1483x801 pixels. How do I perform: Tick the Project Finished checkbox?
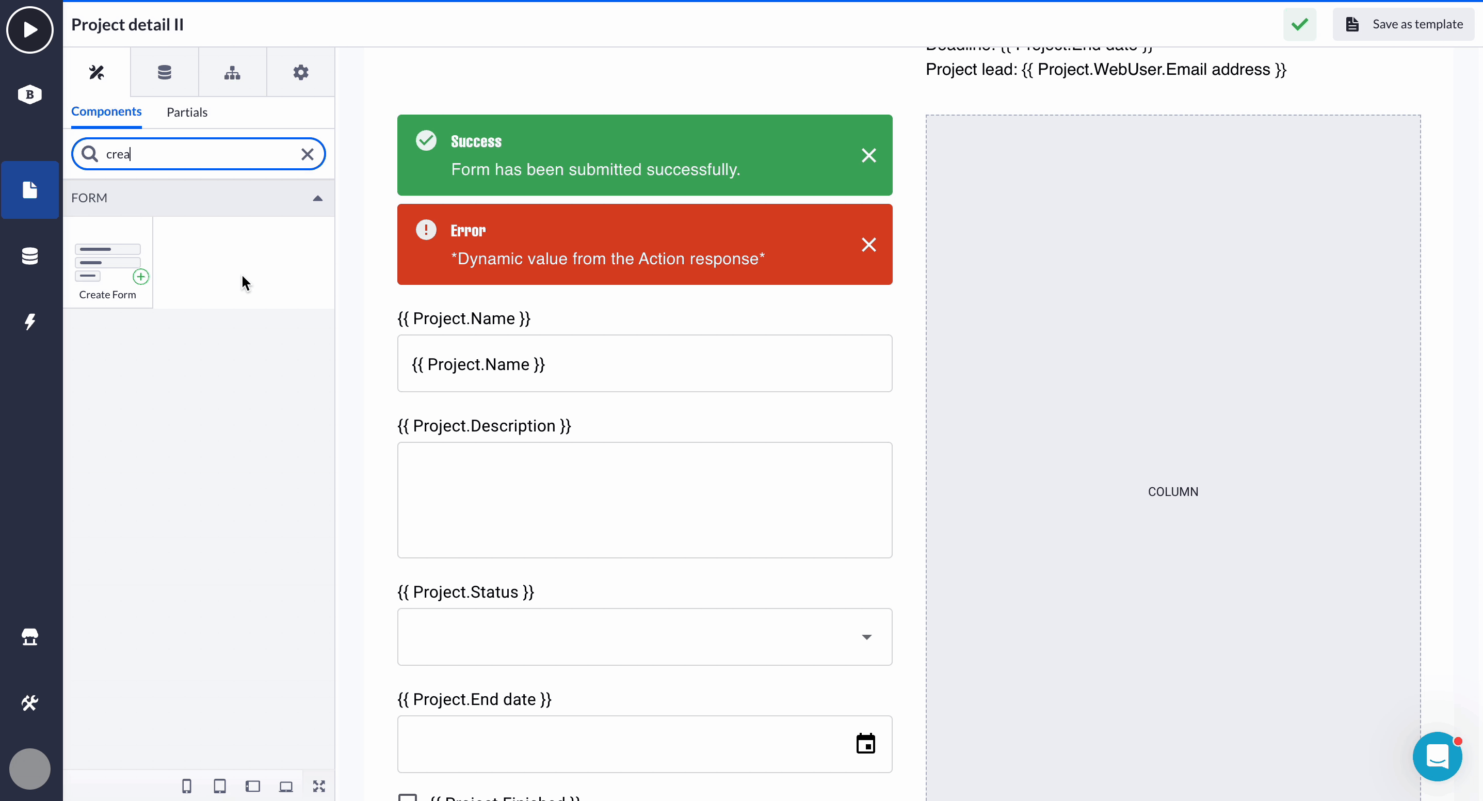[408, 797]
